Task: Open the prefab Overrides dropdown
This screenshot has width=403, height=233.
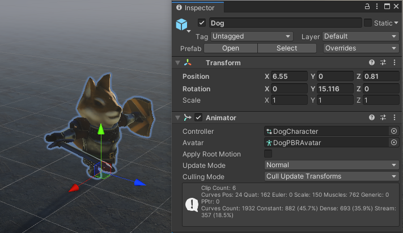Action: 361,48
